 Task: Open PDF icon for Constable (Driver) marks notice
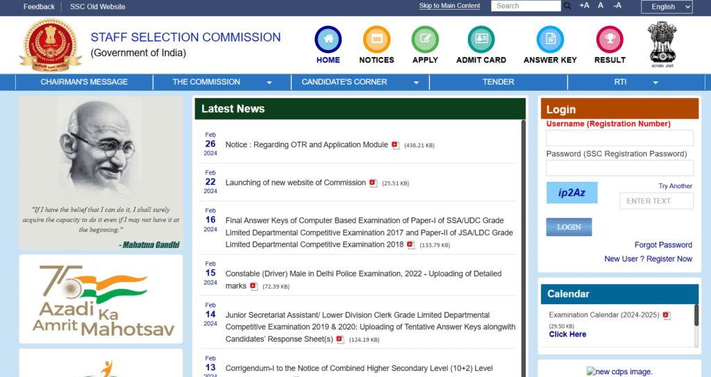tap(254, 286)
